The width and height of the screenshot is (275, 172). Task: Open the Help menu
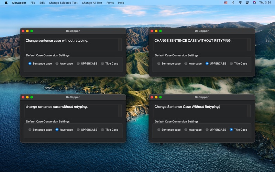click(x=121, y=3)
